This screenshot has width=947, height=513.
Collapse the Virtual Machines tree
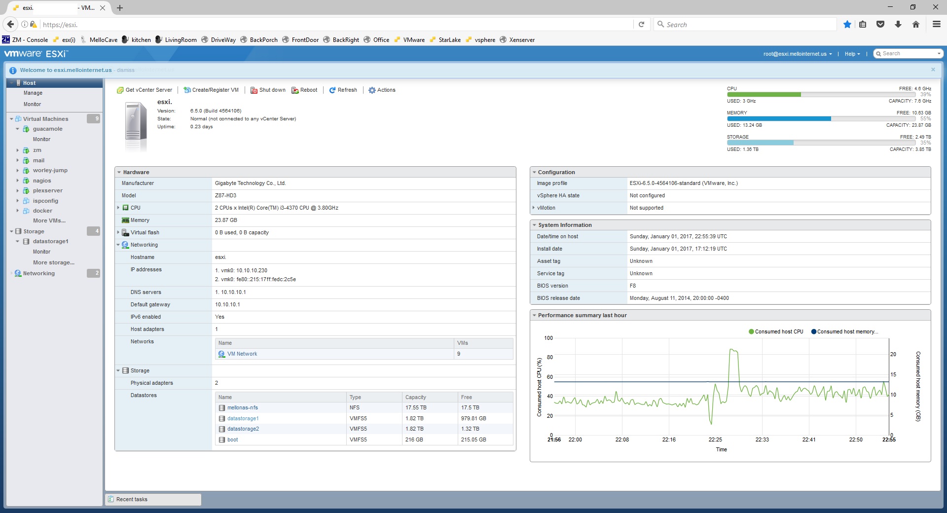11,119
